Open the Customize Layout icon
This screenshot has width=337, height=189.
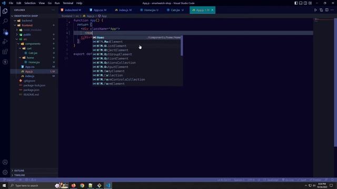click(x=310, y=3)
